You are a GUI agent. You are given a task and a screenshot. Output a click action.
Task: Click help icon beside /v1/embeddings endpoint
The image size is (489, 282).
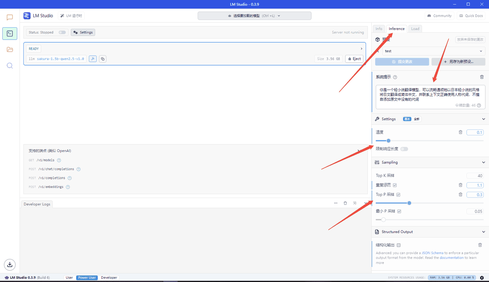click(68, 187)
